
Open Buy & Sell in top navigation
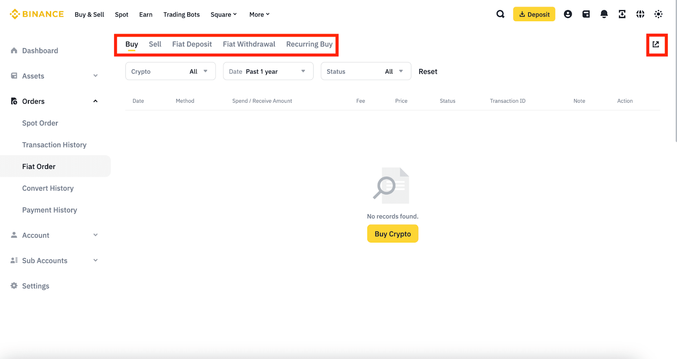pos(89,14)
